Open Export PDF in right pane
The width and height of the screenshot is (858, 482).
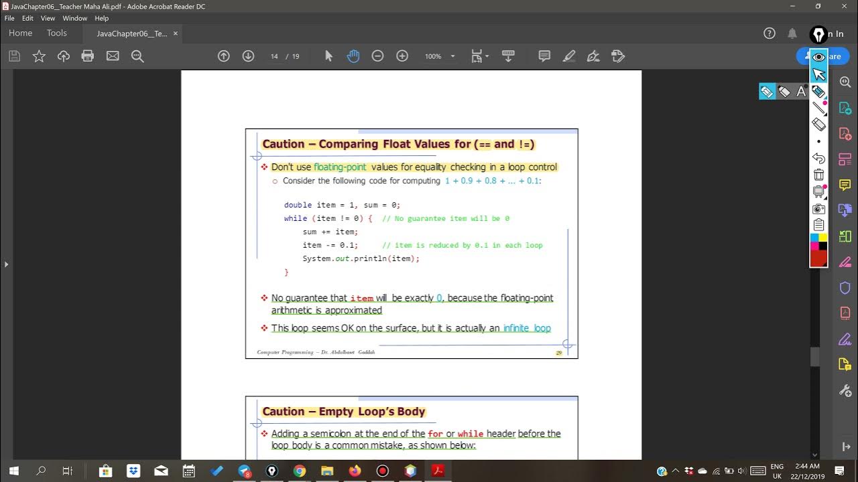845,108
